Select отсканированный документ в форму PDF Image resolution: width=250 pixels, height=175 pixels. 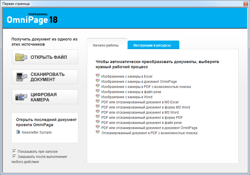pyautogui.click(x=142, y=117)
